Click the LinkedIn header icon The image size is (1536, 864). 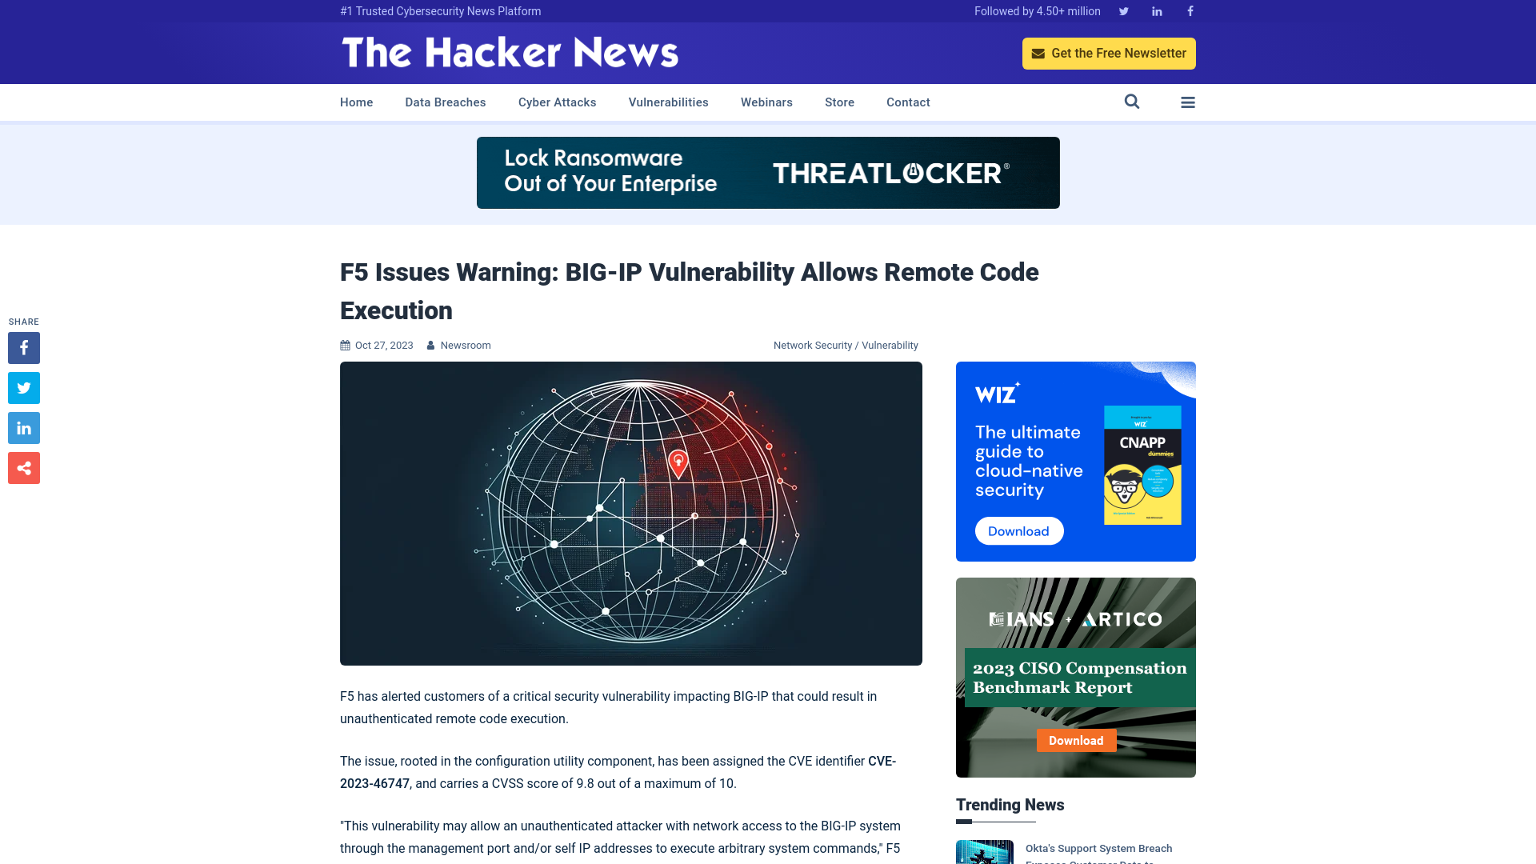pyautogui.click(x=1156, y=10)
